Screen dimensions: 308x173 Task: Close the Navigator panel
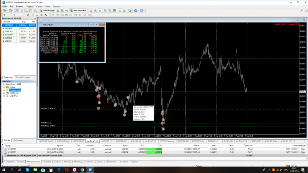pyautogui.click(x=35, y=81)
